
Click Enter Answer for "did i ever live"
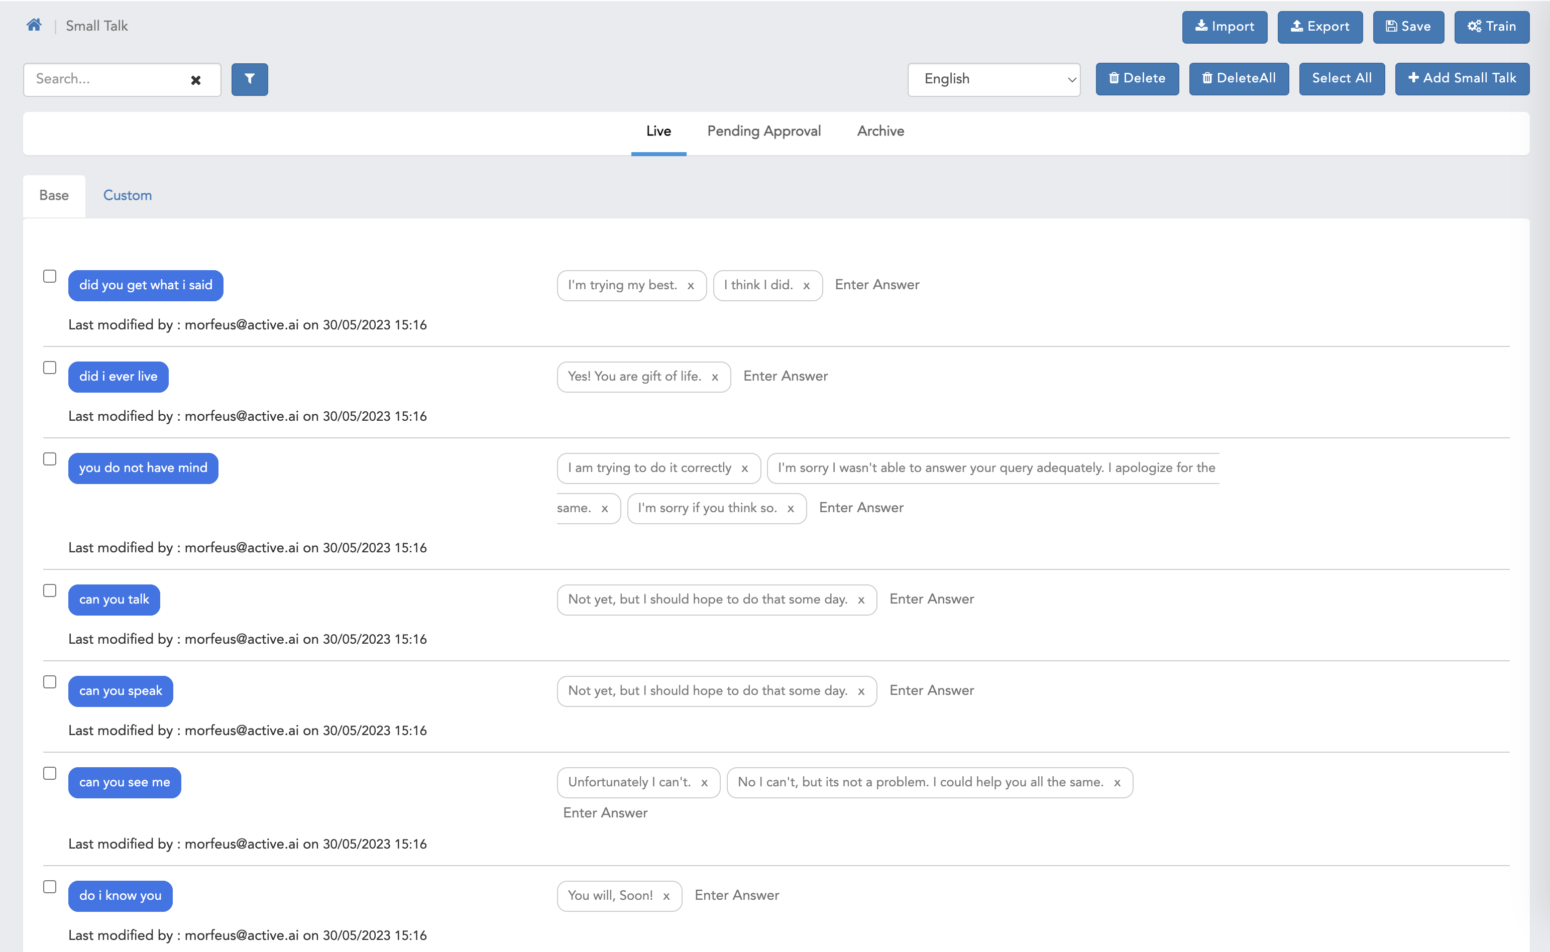[786, 377]
